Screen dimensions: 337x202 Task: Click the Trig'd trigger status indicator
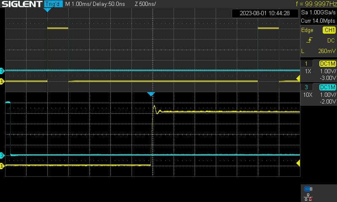click(x=53, y=4)
